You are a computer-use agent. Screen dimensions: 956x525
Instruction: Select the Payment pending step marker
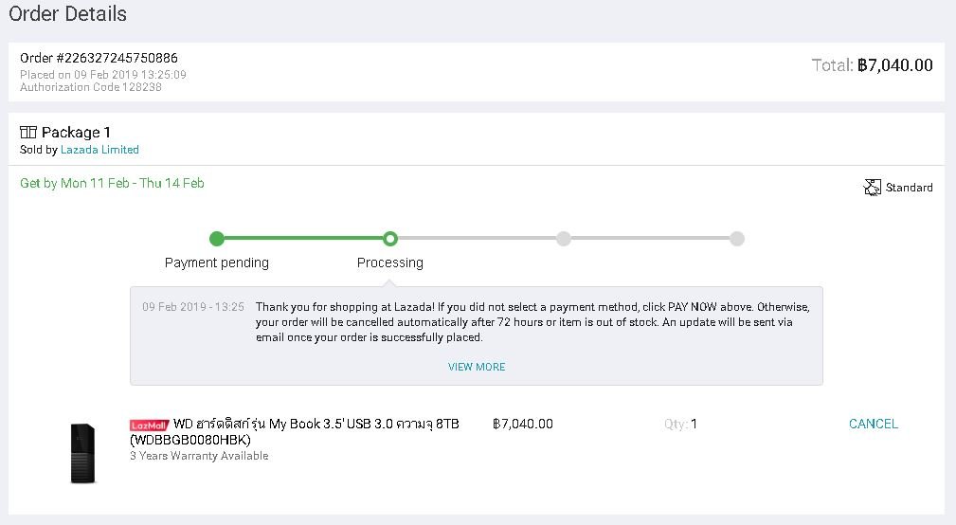(216, 239)
